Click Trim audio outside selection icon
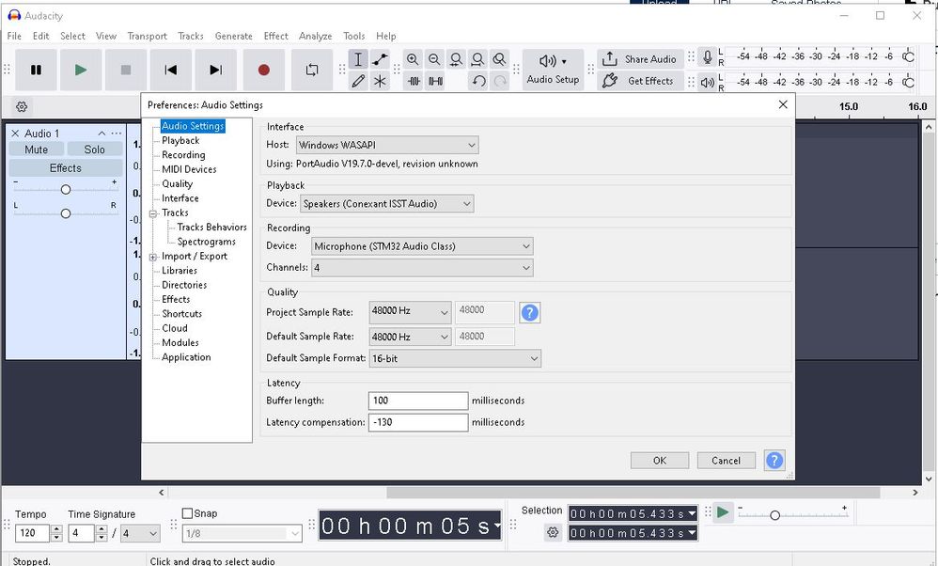This screenshot has width=938, height=566. coord(414,81)
